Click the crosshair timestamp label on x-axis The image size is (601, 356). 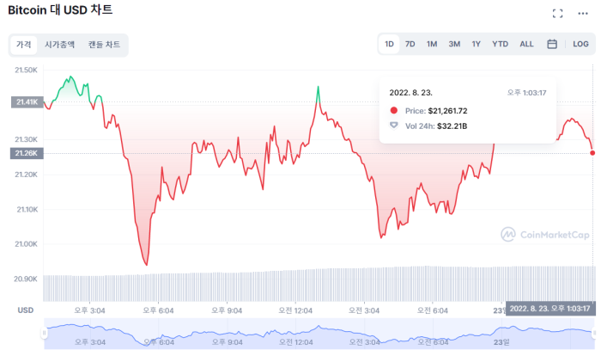[x=550, y=309]
